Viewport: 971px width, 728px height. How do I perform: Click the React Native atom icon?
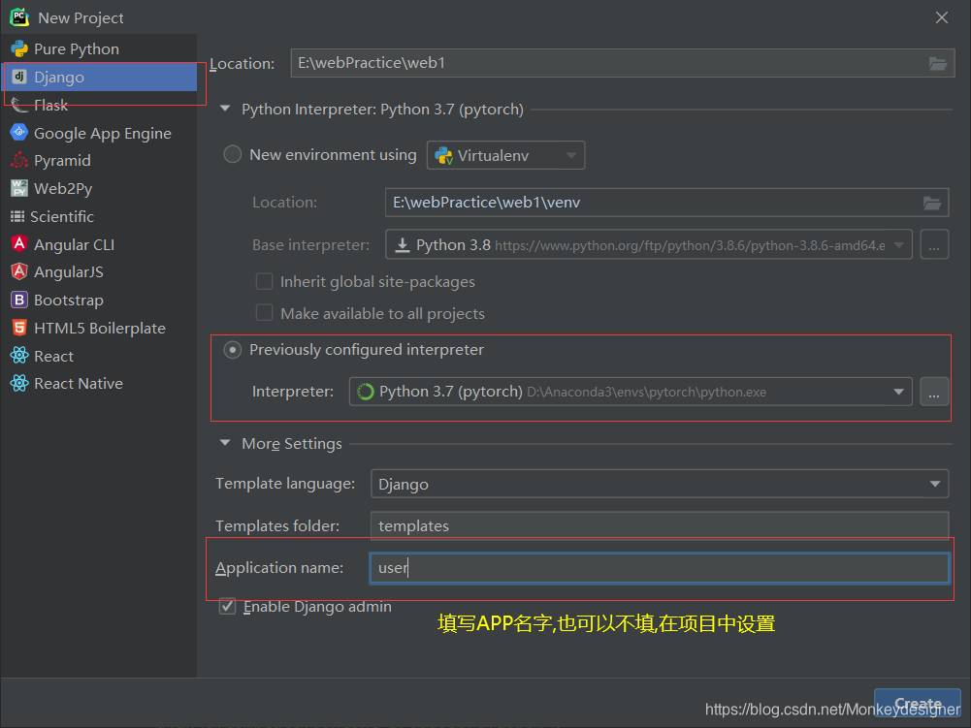[x=19, y=383]
